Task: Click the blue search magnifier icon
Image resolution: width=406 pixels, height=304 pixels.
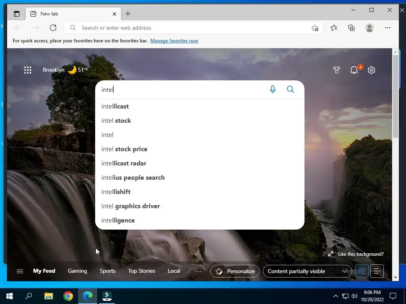Action: 291,89
